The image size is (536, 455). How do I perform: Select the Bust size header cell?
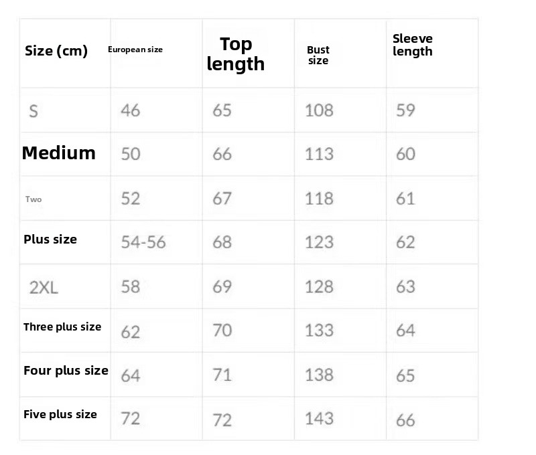point(318,55)
